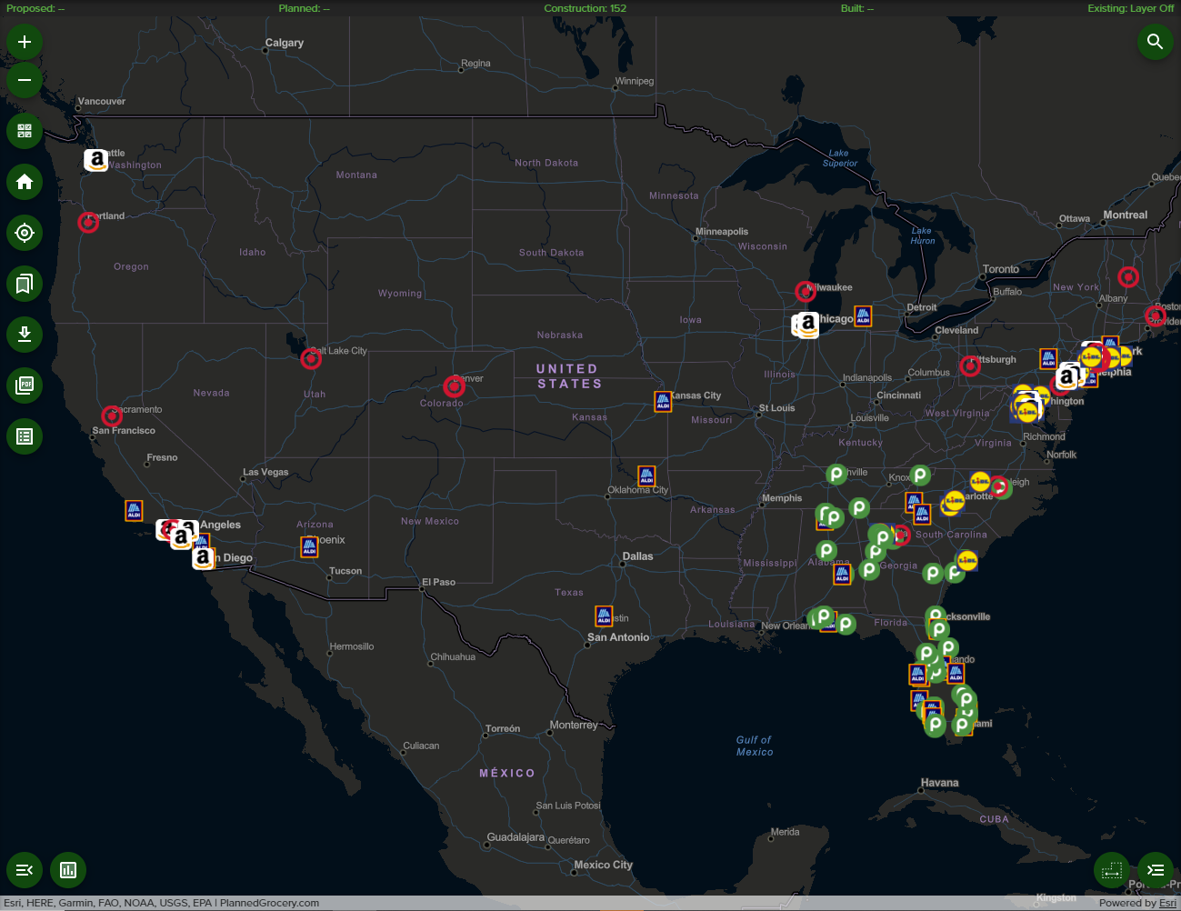The height and width of the screenshot is (911, 1181).
Task: Select the Target marker at Denver
Action: click(x=454, y=386)
